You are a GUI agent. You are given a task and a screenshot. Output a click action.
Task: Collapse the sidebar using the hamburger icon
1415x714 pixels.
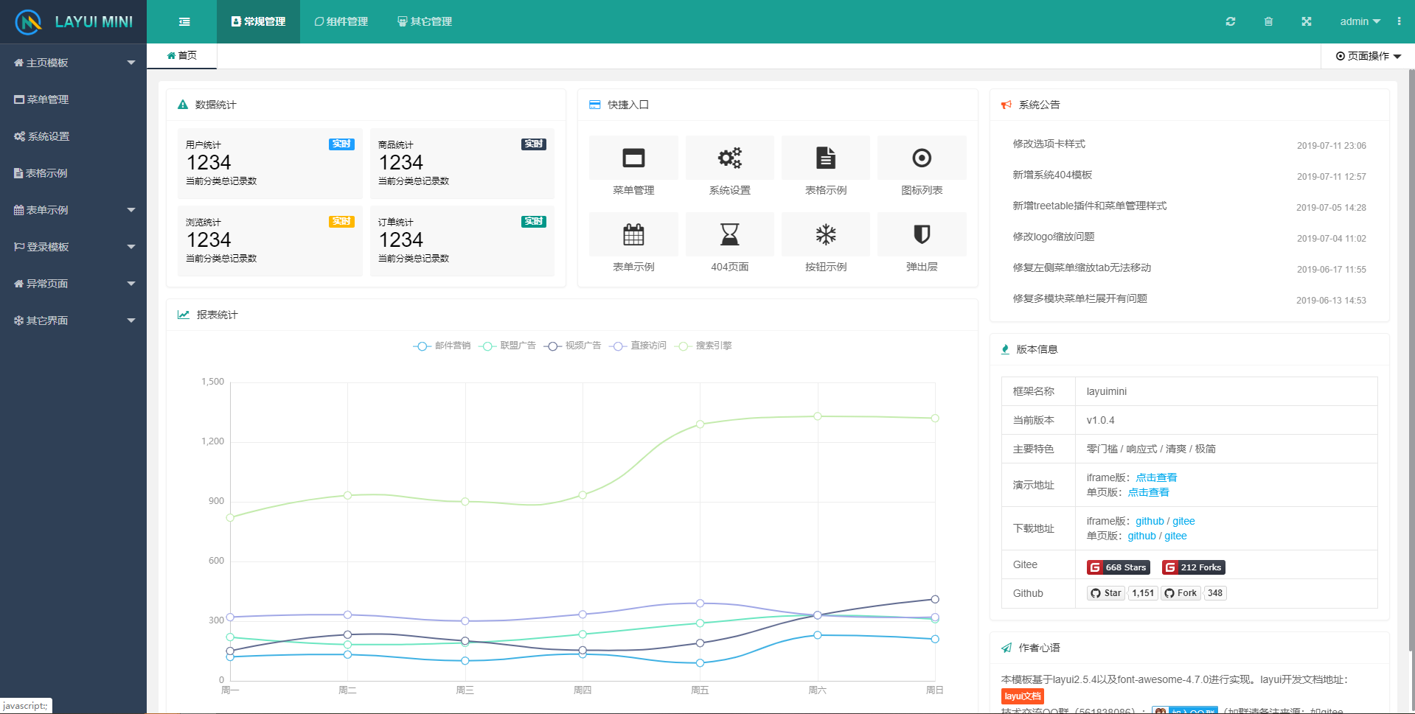coord(184,21)
